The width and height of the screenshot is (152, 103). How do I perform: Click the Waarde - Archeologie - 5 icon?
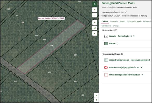106,36
